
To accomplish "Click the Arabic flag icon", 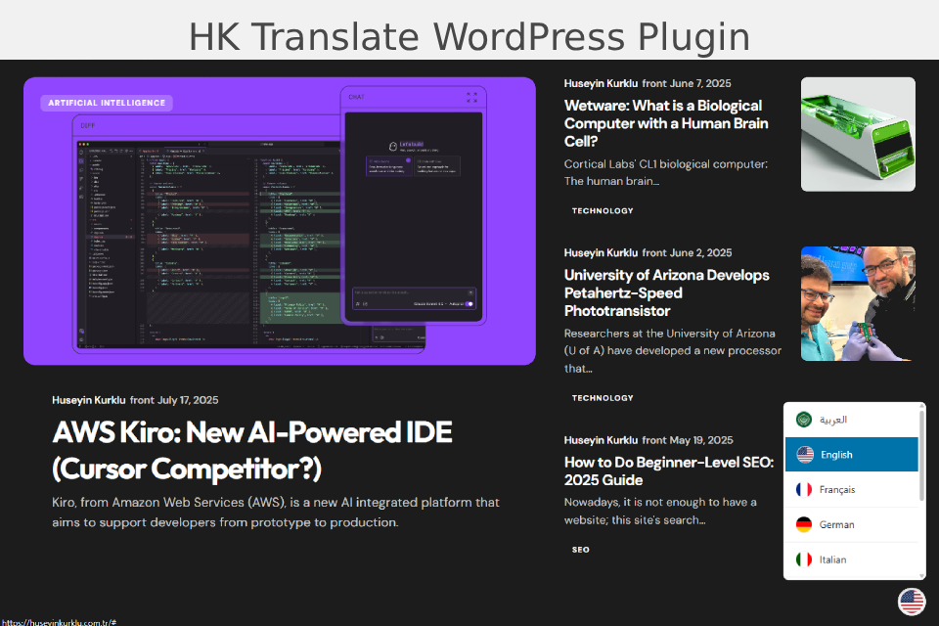I will pos(804,420).
